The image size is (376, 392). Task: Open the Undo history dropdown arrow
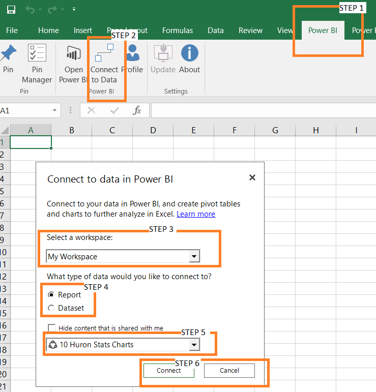click(x=40, y=10)
